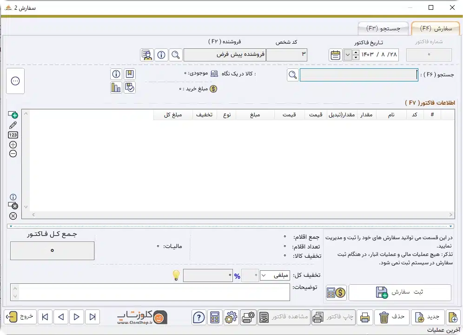Click product search magnifier button
The image size is (463, 335).
coord(292,75)
